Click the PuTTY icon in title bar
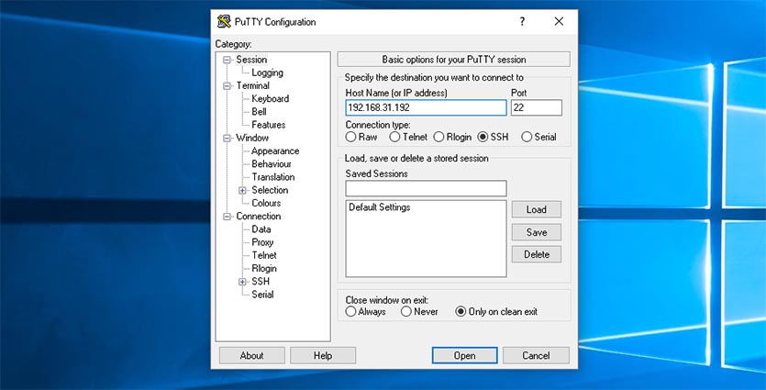This screenshot has width=766, height=390. tap(223, 21)
